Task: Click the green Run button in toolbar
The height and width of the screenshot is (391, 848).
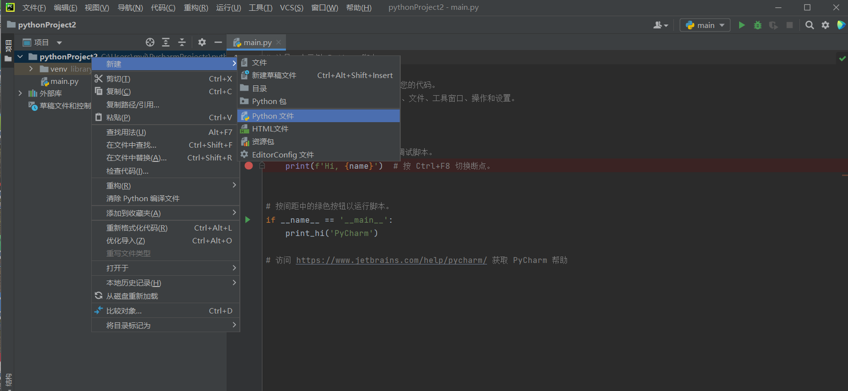Action: click(x=742, y=25)
